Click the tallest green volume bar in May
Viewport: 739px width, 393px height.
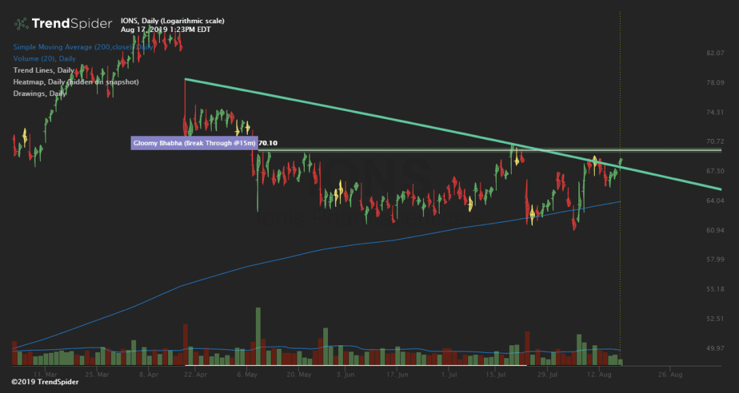click(x=258, y=337)
